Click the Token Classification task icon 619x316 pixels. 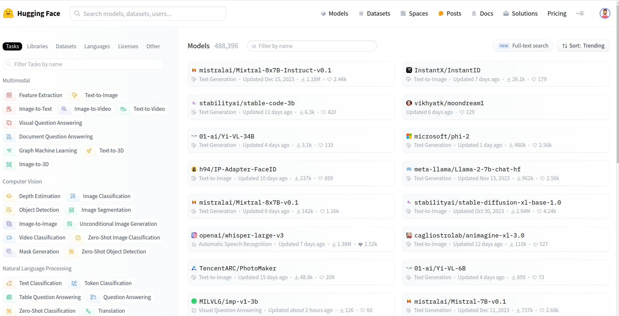point(74,283)
